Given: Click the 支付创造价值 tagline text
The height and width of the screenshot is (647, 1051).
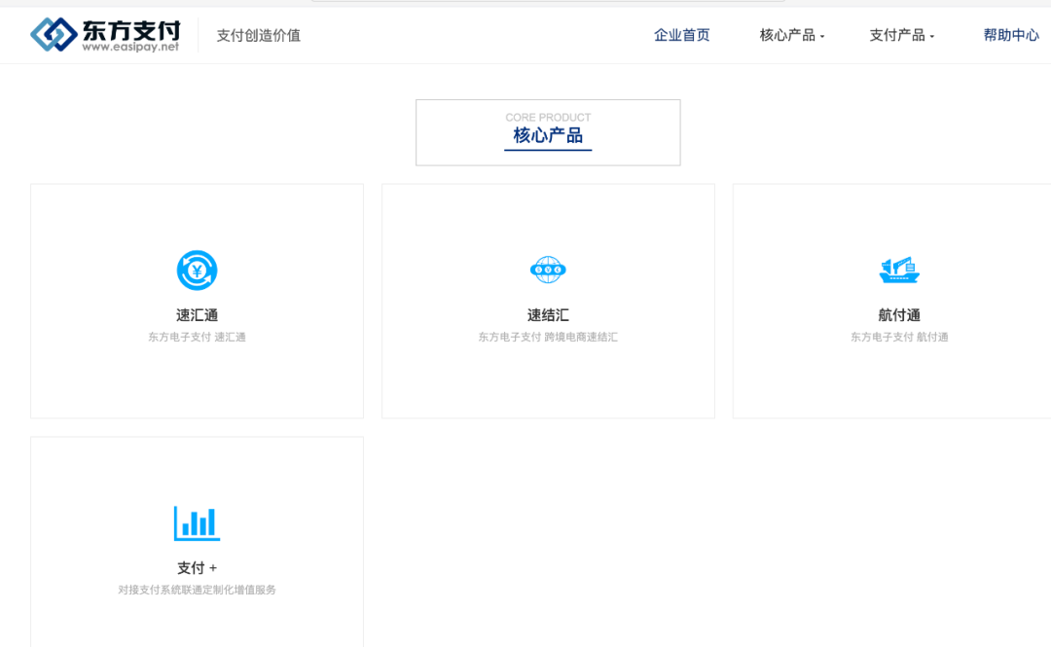Looking at the screenshot, I should coord(258,34).
